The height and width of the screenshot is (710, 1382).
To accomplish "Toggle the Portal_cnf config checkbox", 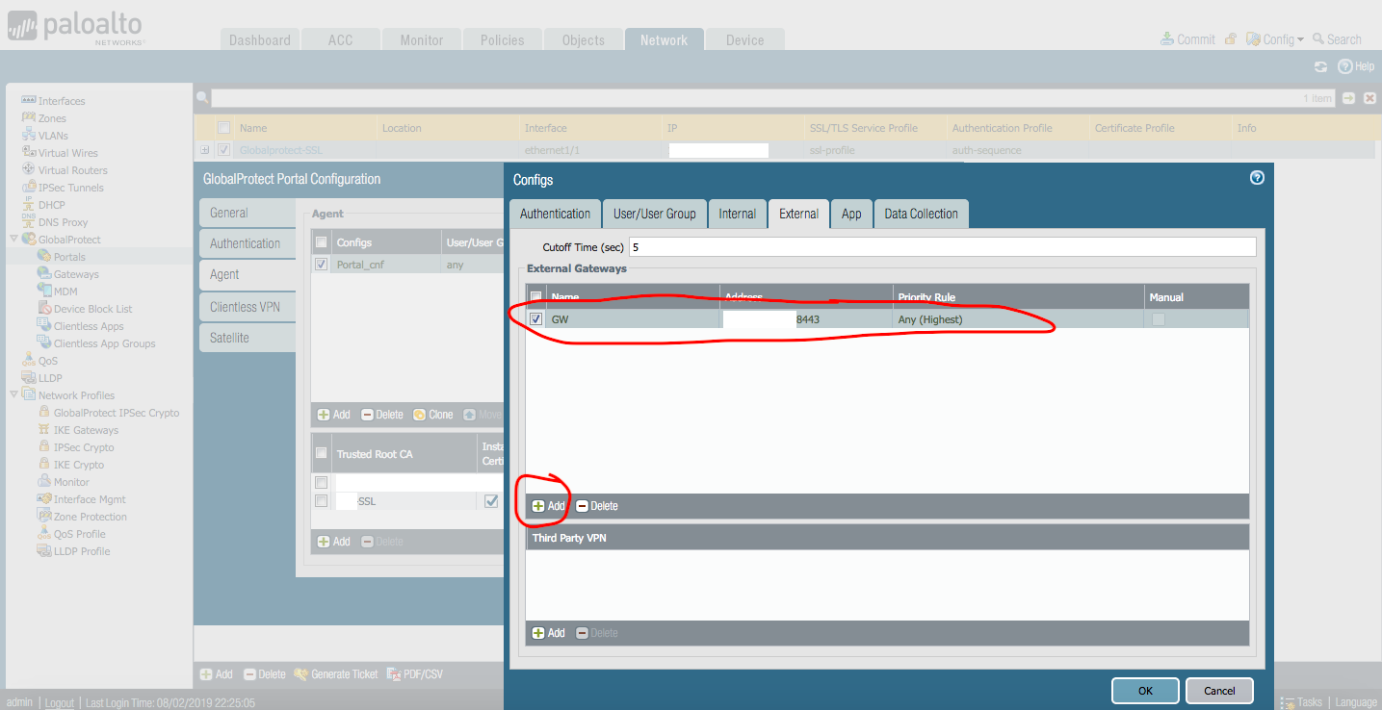I will tap(322, 265).
